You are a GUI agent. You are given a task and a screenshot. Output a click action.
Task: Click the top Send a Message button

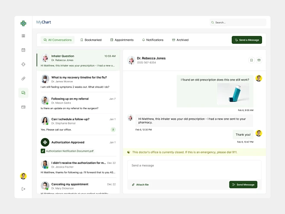click(247, 40)
